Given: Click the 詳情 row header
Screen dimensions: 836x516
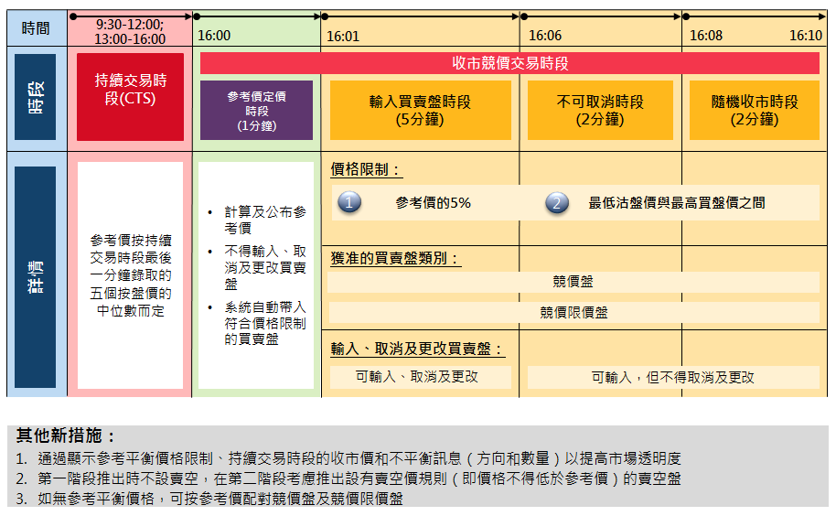Looking at the screenshot, I should point(35,276).
